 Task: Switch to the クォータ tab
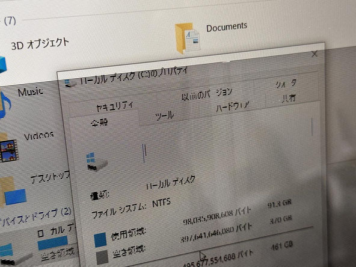click(x=286, y=84)
